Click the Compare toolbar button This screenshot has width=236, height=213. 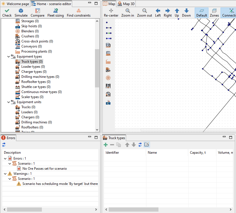tap(37, 13)
